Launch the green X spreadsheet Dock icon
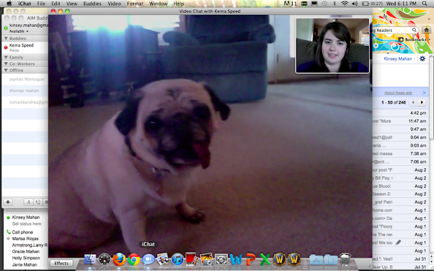 pyautogui.click(x=265, y=259)
